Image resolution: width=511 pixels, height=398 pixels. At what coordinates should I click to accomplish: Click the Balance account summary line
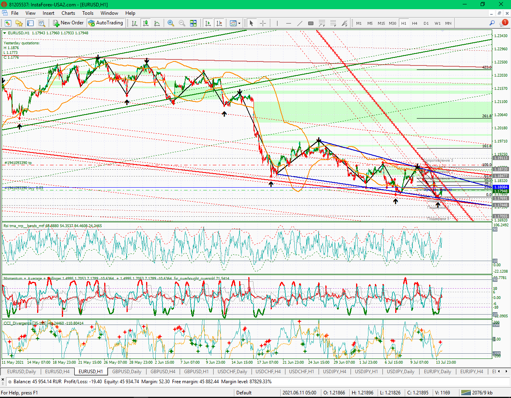point(143,382)
